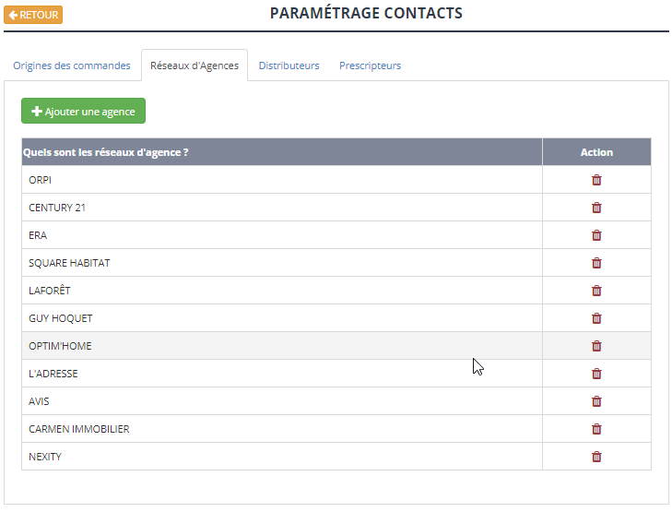Click the L'ADRESSE name
672x512 pixels.
click(x=53, y=374)
